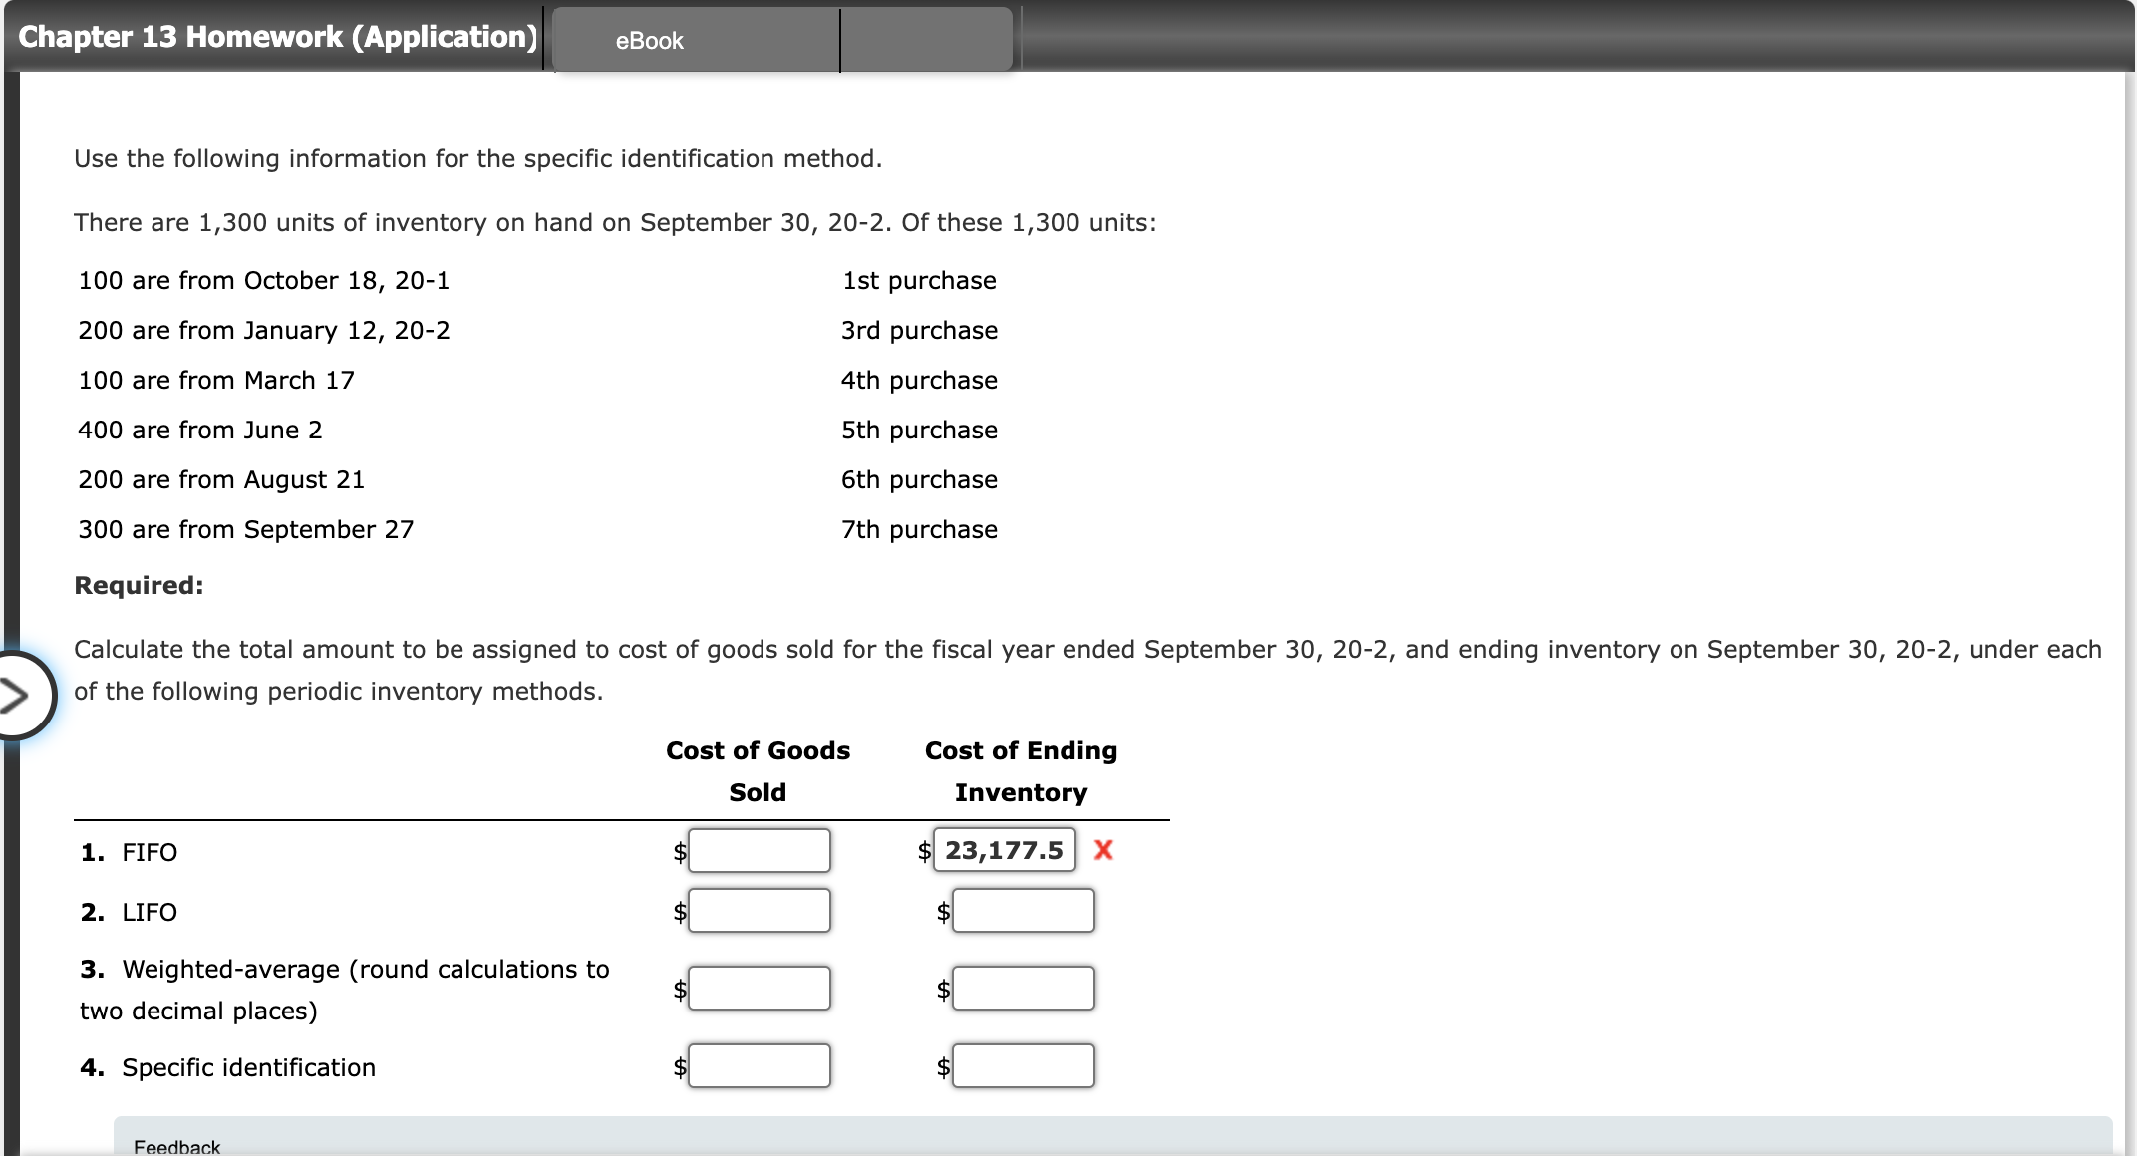Viewport: 2137px width, 1156px height.
Task: Click the 7th purchase text
Action: (919, 530)
